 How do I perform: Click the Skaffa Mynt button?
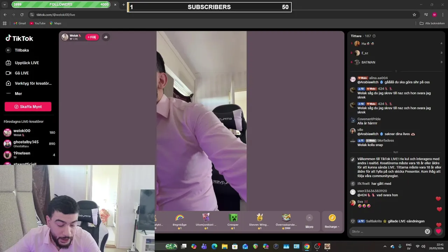click(28, 107)
